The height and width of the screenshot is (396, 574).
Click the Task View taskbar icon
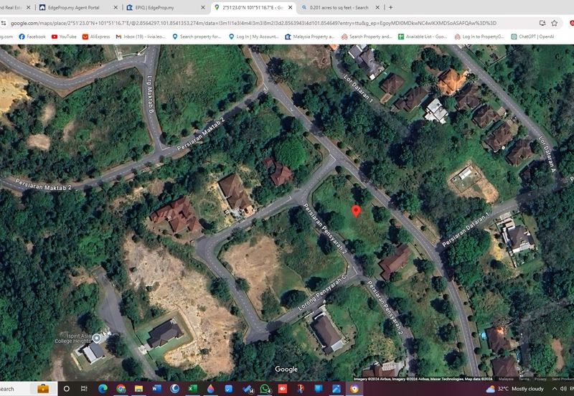point(84,388)
